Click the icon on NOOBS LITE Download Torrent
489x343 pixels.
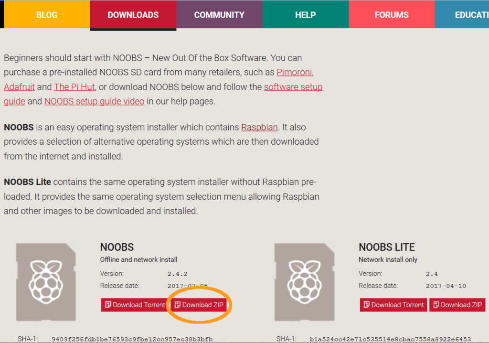(366, 305)
